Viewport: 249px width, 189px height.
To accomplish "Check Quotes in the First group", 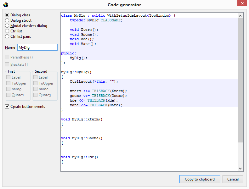I will (8, 95).
